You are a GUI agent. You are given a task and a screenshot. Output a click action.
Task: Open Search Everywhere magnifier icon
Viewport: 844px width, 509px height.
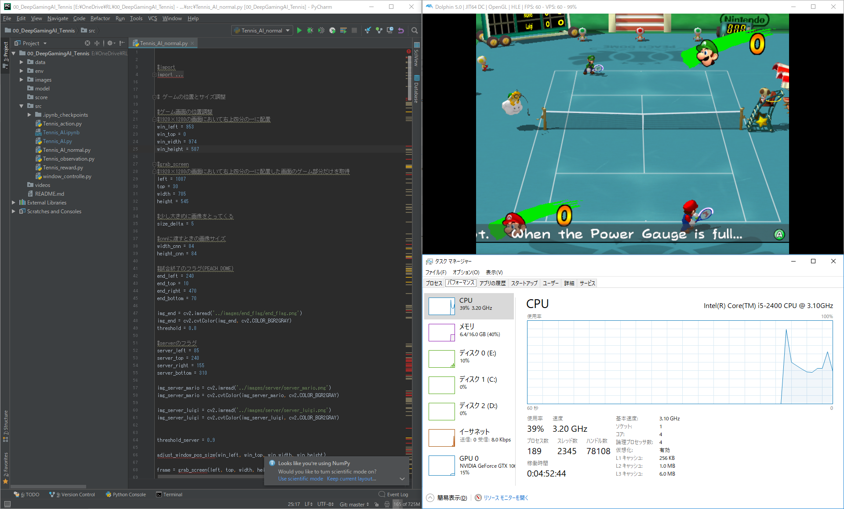pyautogui.click(x=414, y=30)
